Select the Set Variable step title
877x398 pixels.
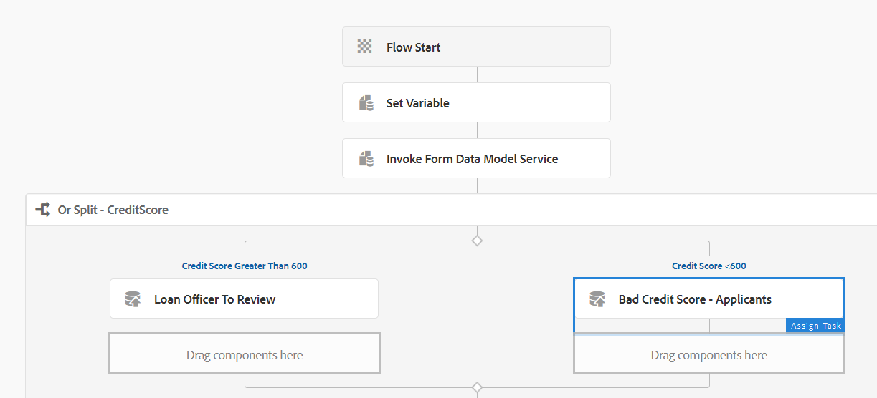tap(417, 103)
